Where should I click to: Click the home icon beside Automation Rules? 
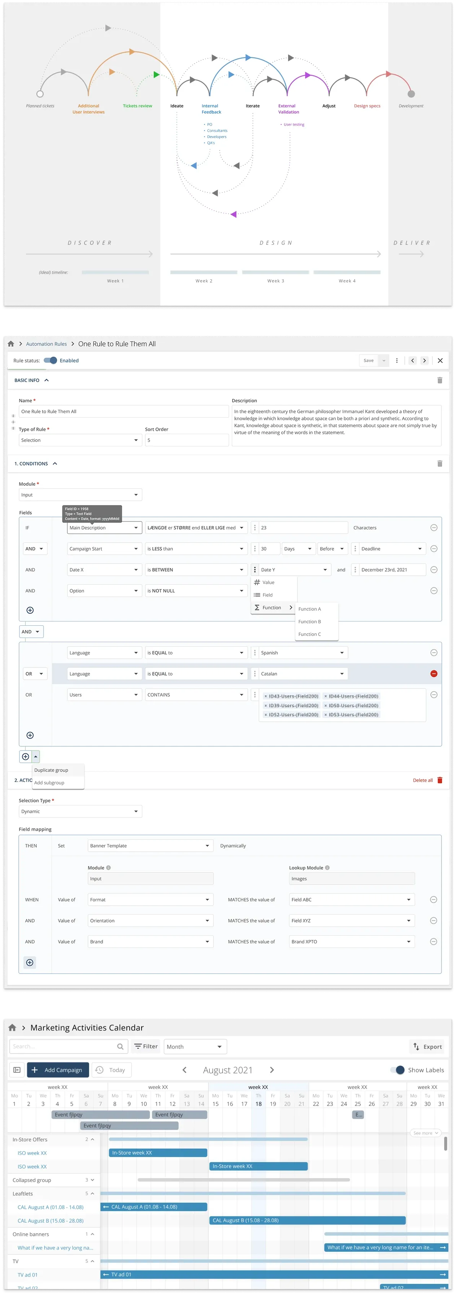[11, 344]
